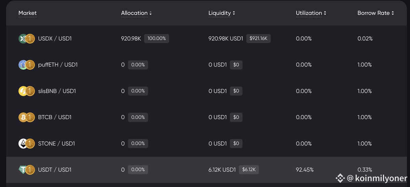Click the @koinmilyoner watermark handle
The image size is (410, 187).
click(377, 178)
